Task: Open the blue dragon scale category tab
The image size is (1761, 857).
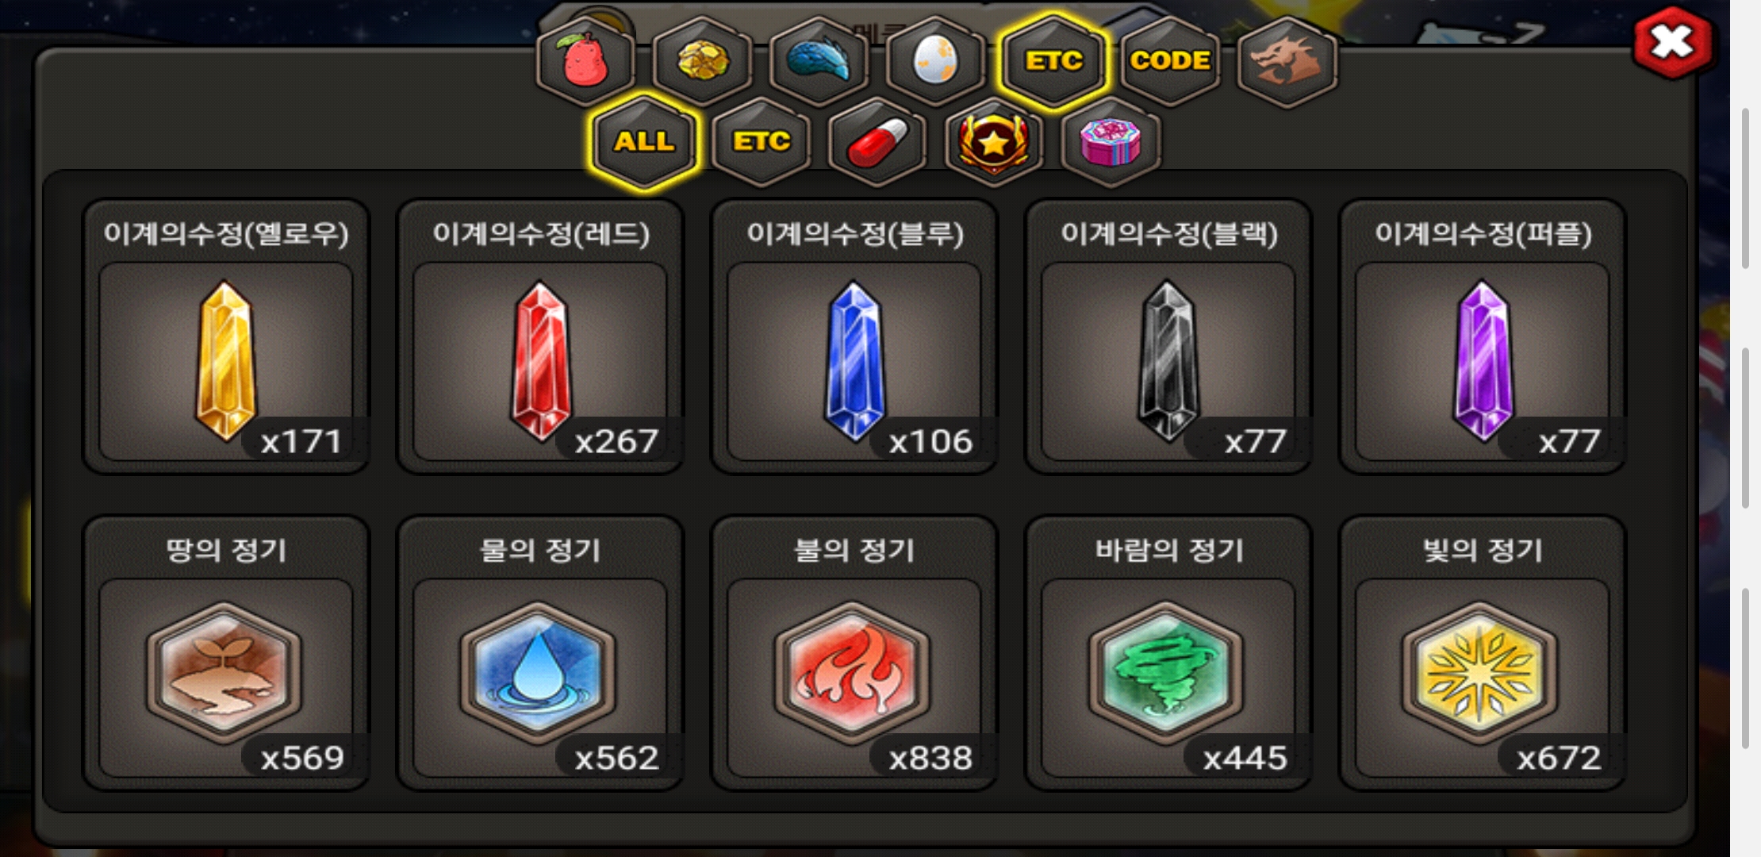Action: [x=819, y=61]
